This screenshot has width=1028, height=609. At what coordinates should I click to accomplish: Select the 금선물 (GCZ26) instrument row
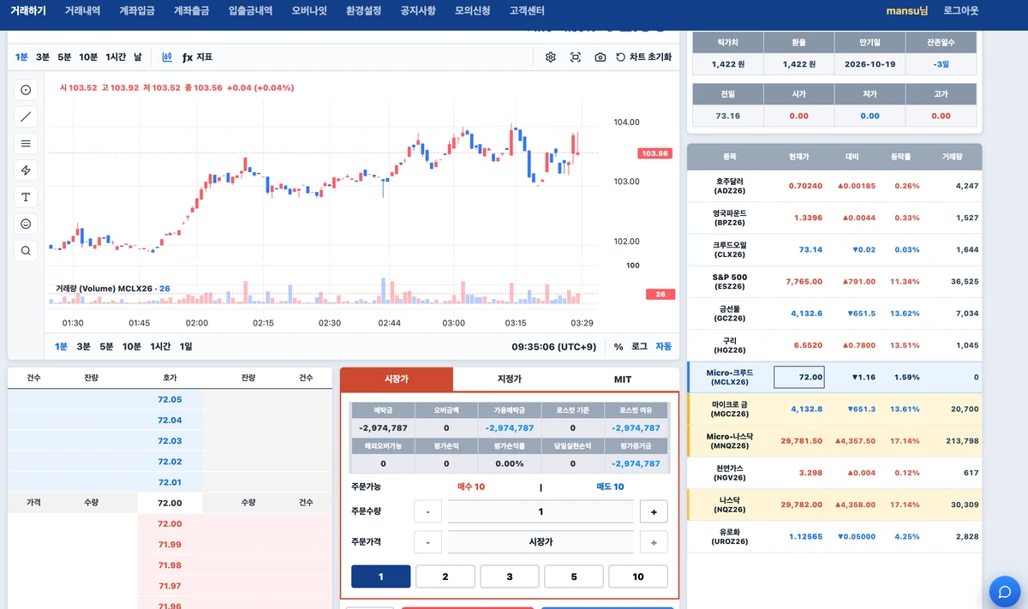point(834,313)
